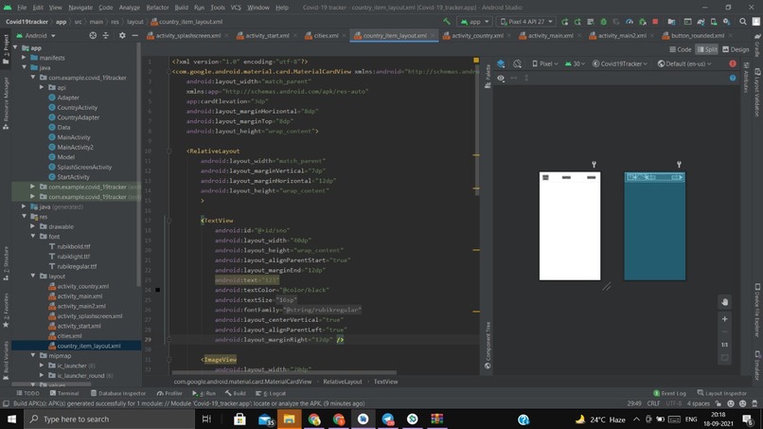Viewport: 763px width, 429px height.
Task: Open the API 30 version dropdown
Action: (x=575, y=63)
